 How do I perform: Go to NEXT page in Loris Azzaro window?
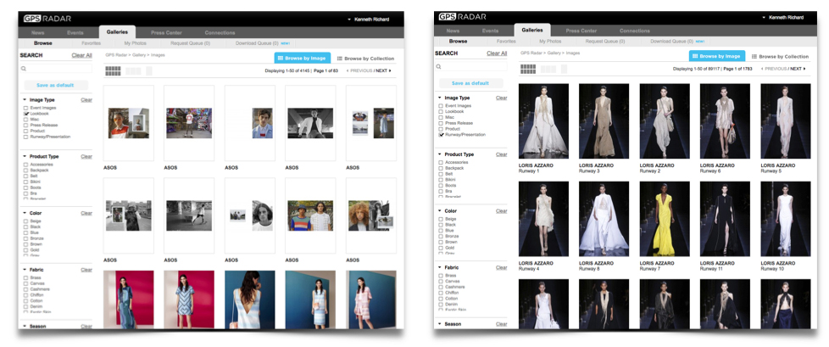pyautogui.click(x=798, y=69)
